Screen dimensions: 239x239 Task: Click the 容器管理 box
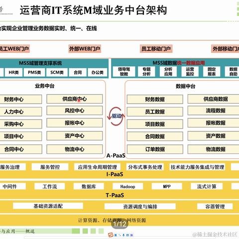click(x=215, y=206)
